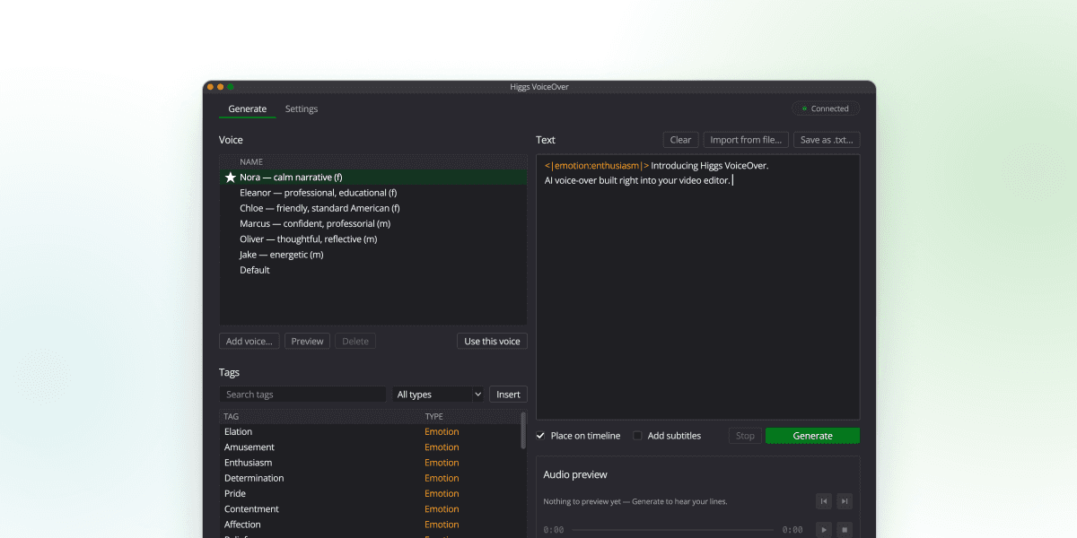Click the macOS green zoom window button
The height and width of the screenshot is (538, 1077).
pyautogui.click(x=231, y=87)
